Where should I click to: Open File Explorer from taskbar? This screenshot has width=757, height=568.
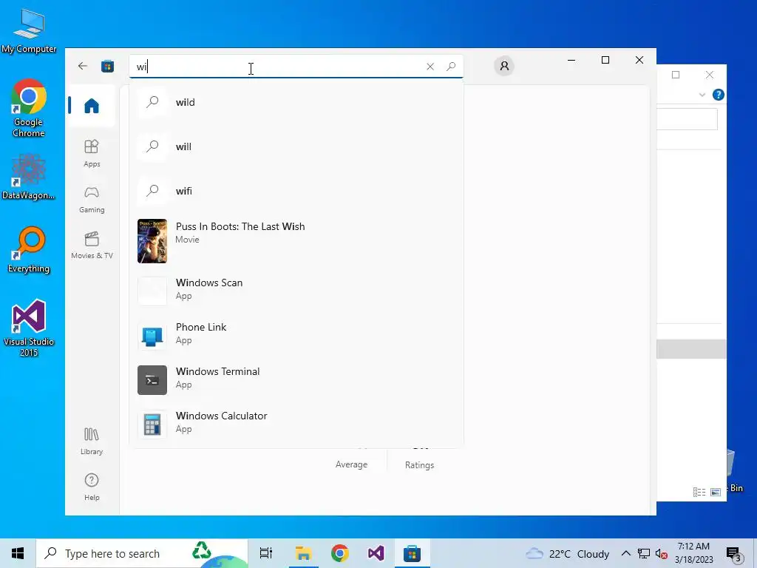[303, 553]
